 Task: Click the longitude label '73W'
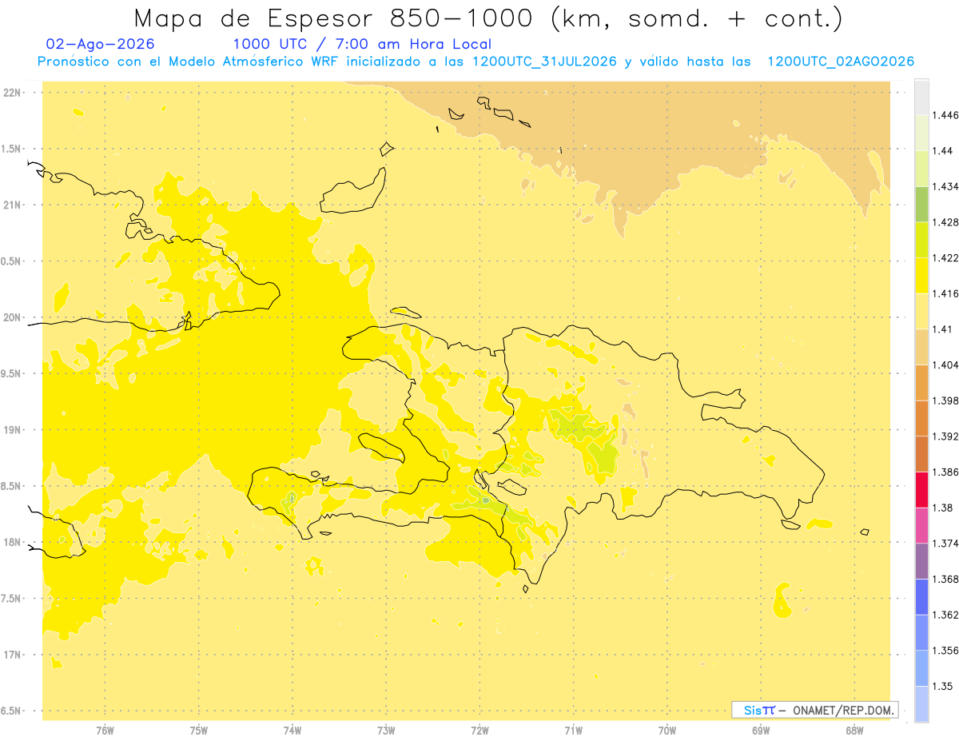point(386,731)
